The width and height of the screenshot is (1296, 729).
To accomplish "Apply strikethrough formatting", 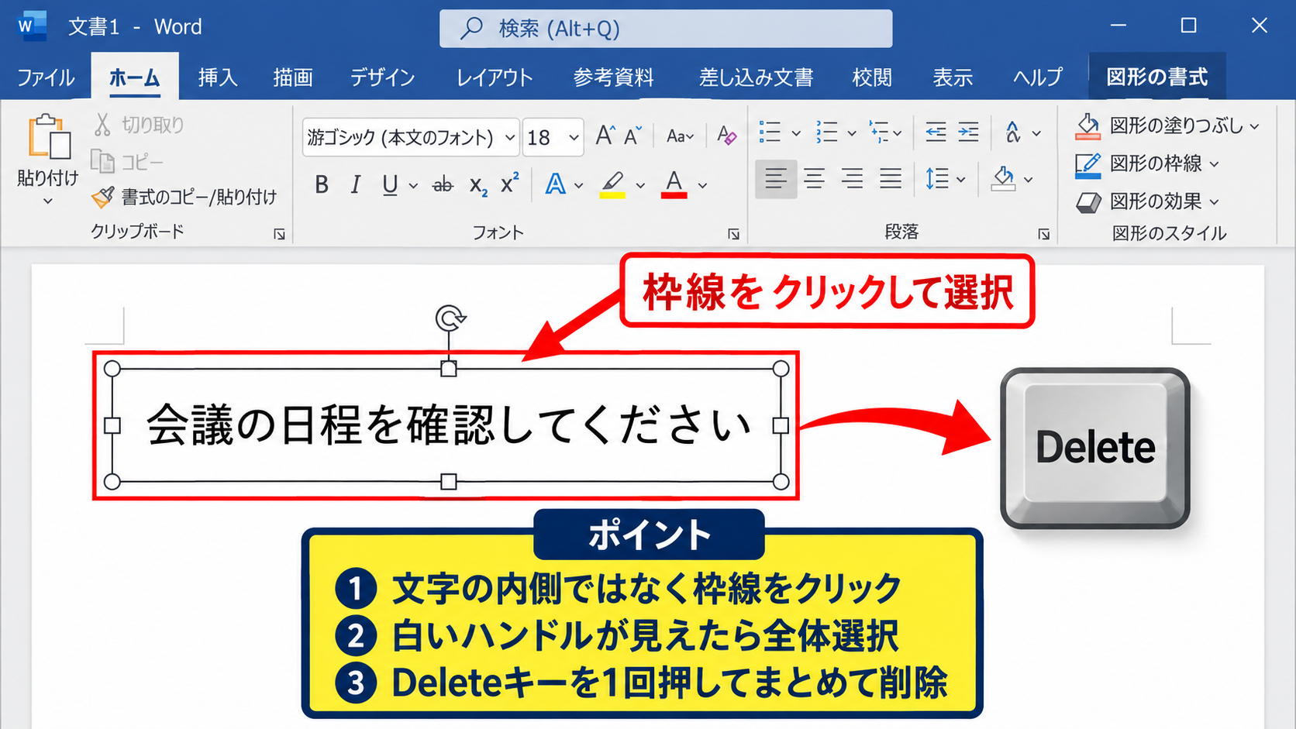I will [443, 185].
